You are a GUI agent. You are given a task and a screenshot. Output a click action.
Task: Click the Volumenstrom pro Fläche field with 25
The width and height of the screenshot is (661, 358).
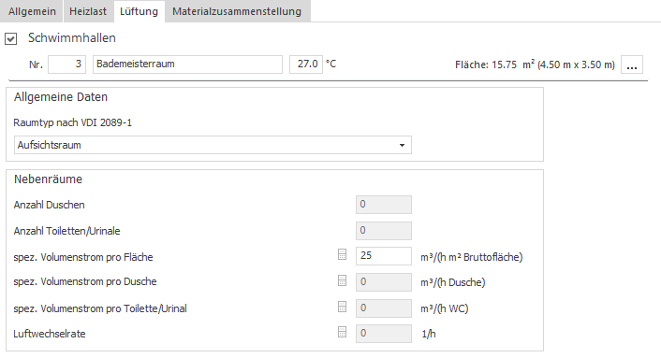click(x=384, y=256)
